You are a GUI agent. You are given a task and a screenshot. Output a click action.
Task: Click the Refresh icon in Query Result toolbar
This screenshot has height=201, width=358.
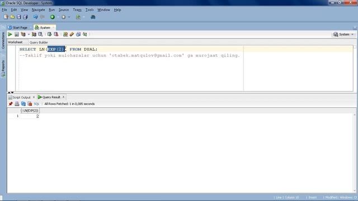[x=23, y=104]
